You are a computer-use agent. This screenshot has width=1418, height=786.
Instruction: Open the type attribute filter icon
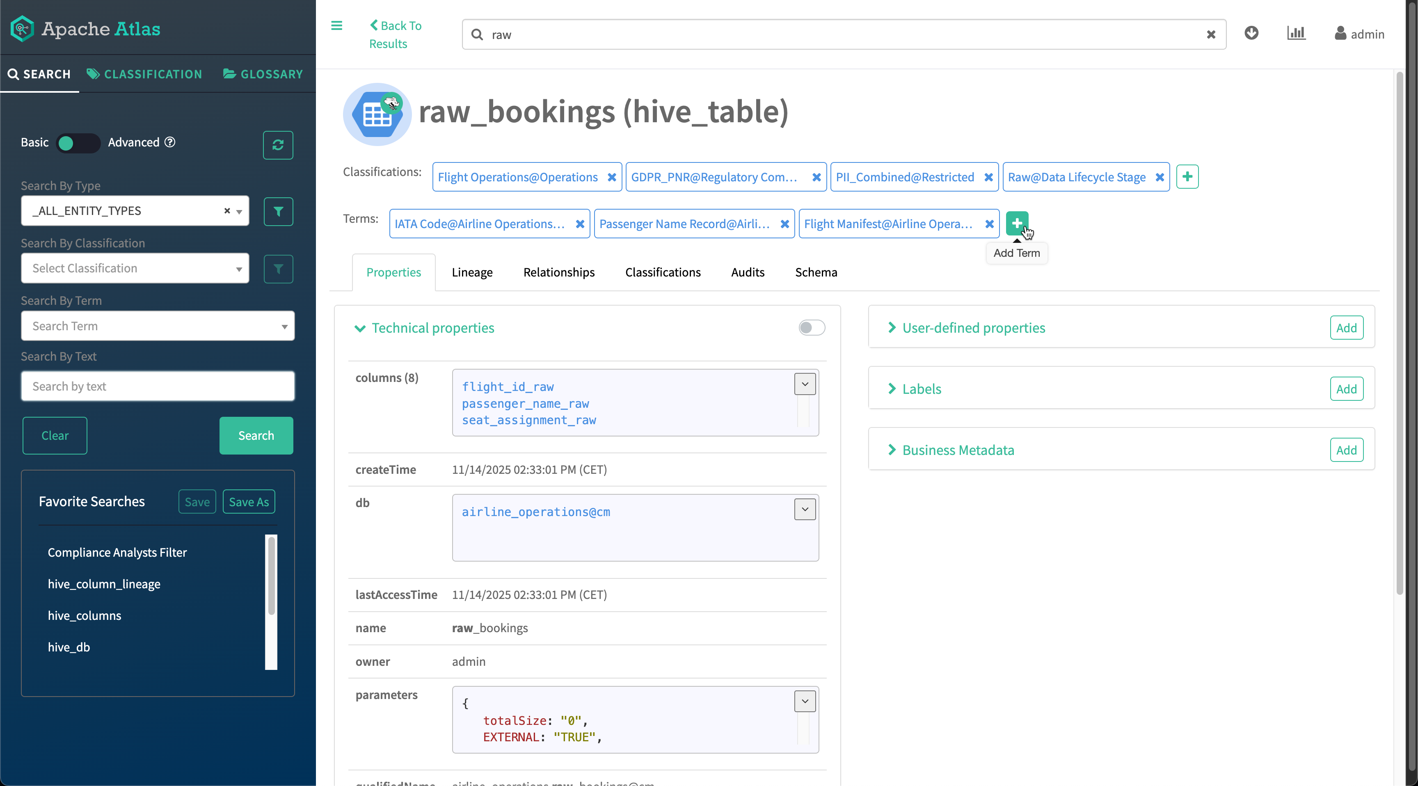point(278,211)
